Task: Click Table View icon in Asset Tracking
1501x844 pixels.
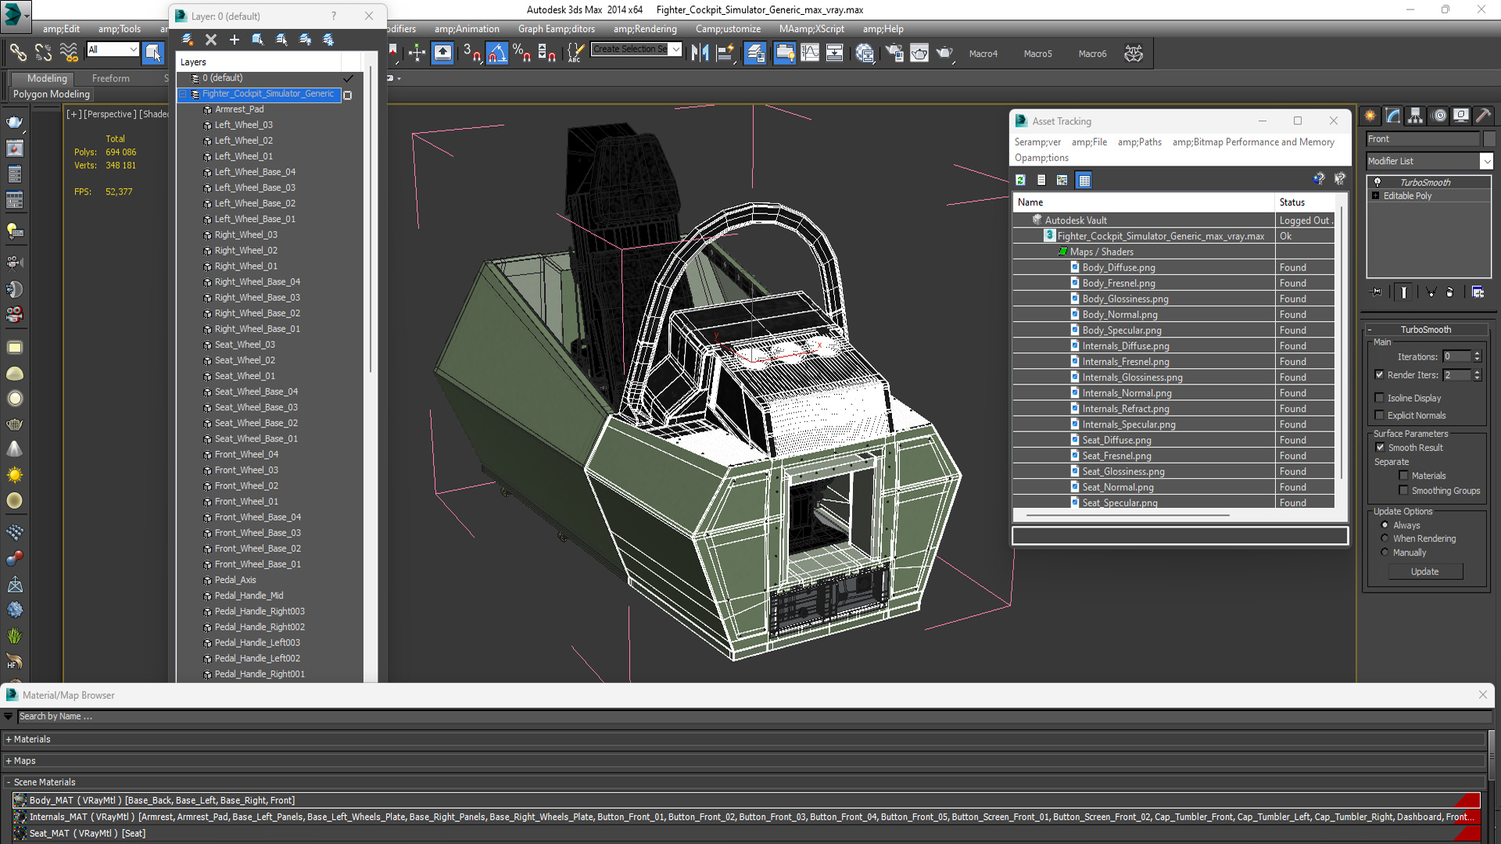Action: [1084, 180]
